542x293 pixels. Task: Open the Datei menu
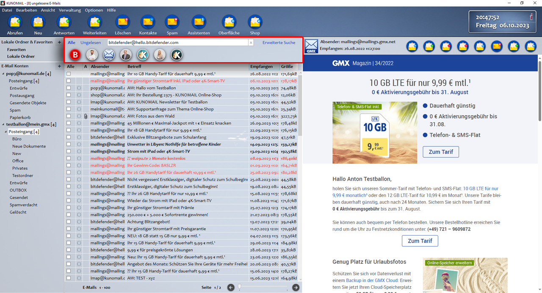(x=7, y=10)
